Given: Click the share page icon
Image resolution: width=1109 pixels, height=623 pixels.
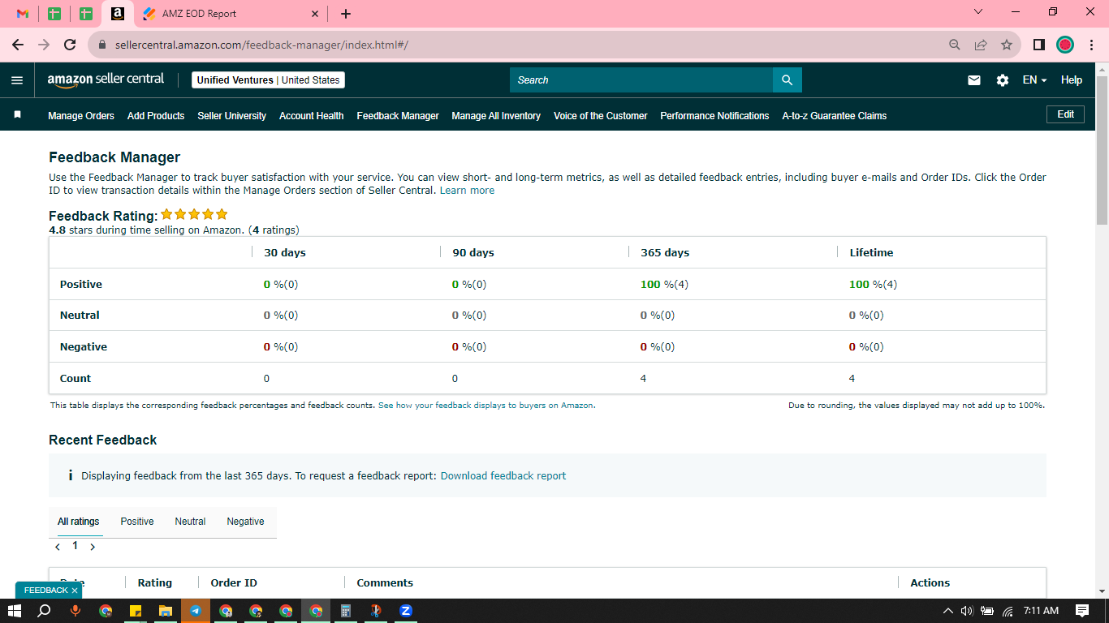Looking at the screenshot, I should click(981, 45).
